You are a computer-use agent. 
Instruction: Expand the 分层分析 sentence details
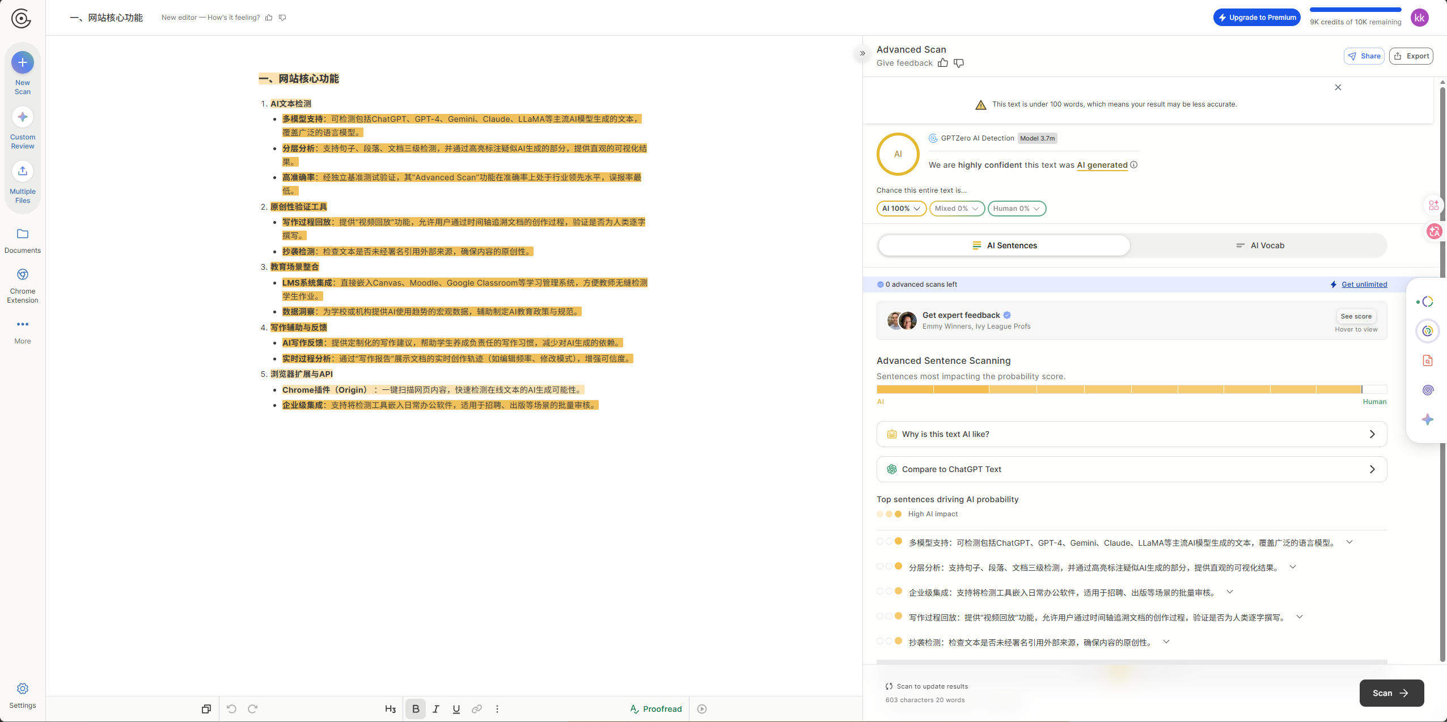[x=1293, y=567]
